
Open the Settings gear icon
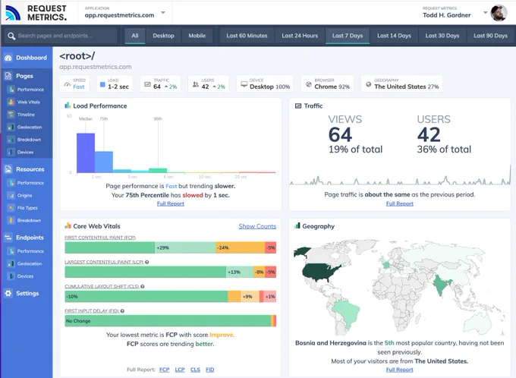(x=8, y=294)
